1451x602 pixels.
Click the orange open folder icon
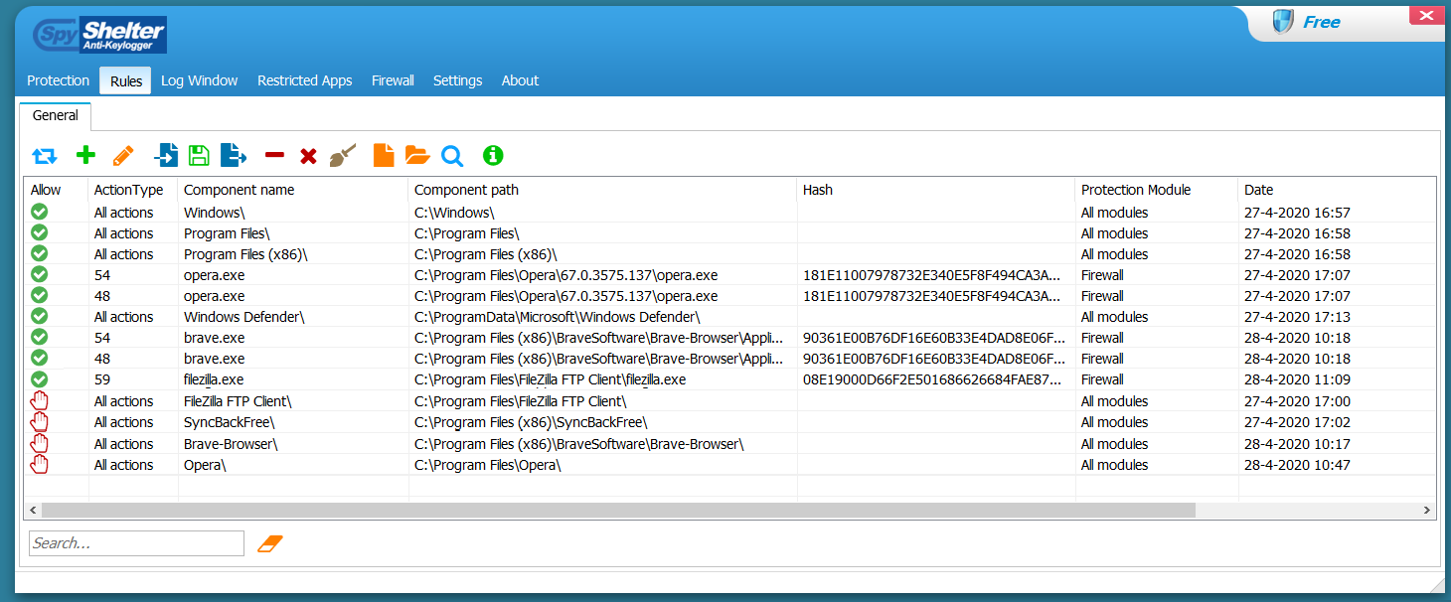pyautogui.click(x=417, y=155)
